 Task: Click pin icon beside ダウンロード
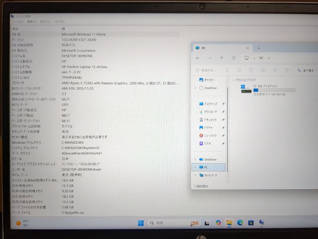tap(223, 112)
